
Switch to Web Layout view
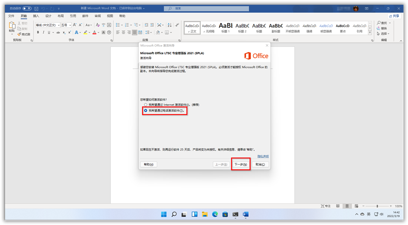pyautogui.click(x=357, y=206)
